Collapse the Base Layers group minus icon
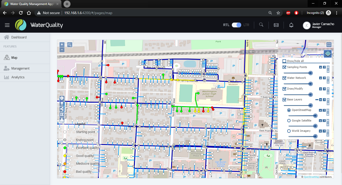 click(x=317, y=100)
